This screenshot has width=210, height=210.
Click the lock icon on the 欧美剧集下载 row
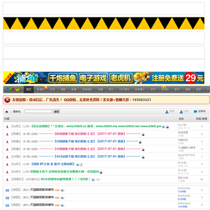coord(143,134)
